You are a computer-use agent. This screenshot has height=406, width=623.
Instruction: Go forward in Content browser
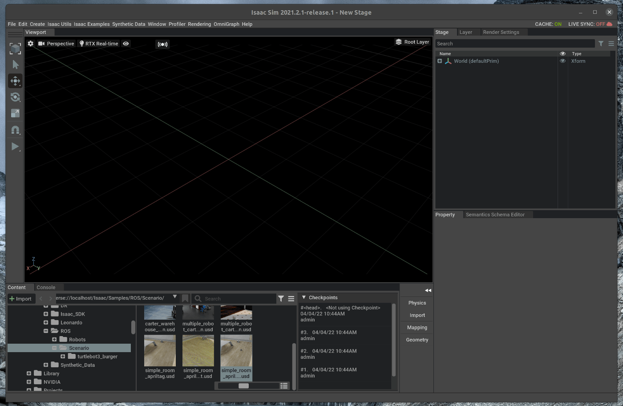[50, 299]
